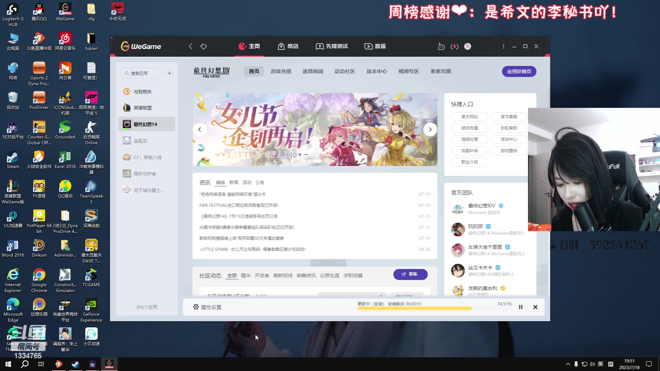Show next banner with right arrow
This screenshot has height=371, width=660.
[430, 130]
